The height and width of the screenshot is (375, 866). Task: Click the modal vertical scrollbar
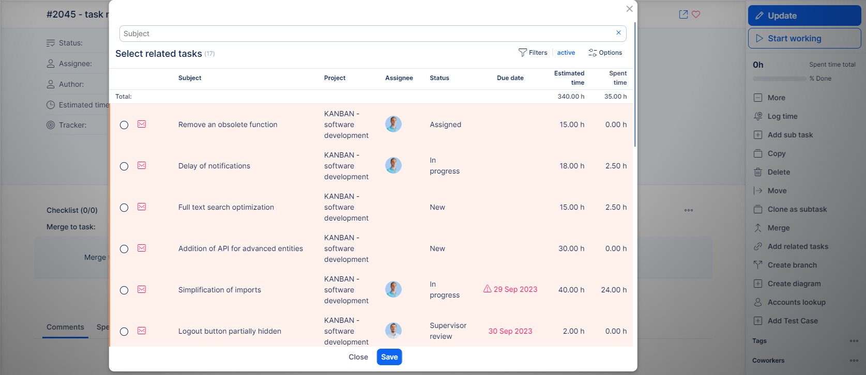(x=635, y=83)
